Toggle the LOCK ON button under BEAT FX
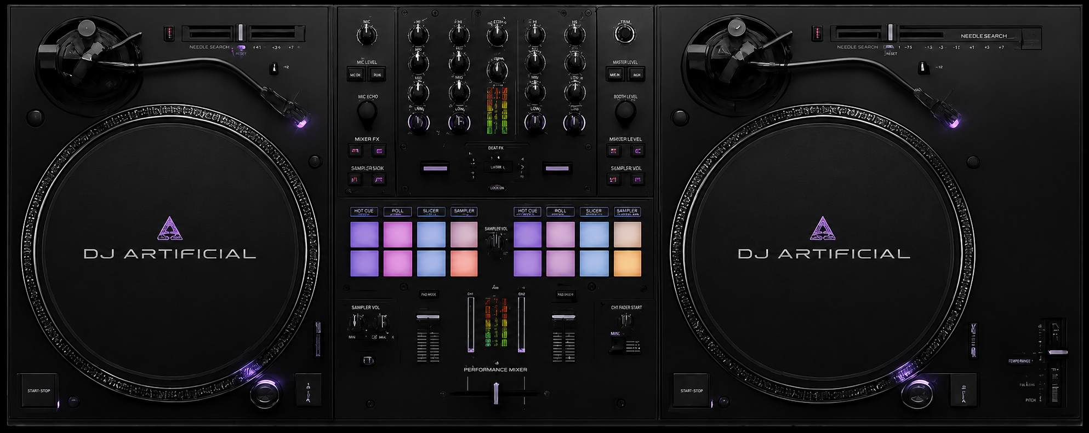Screen dimensions: 1089x433 [x=497, y=188]
